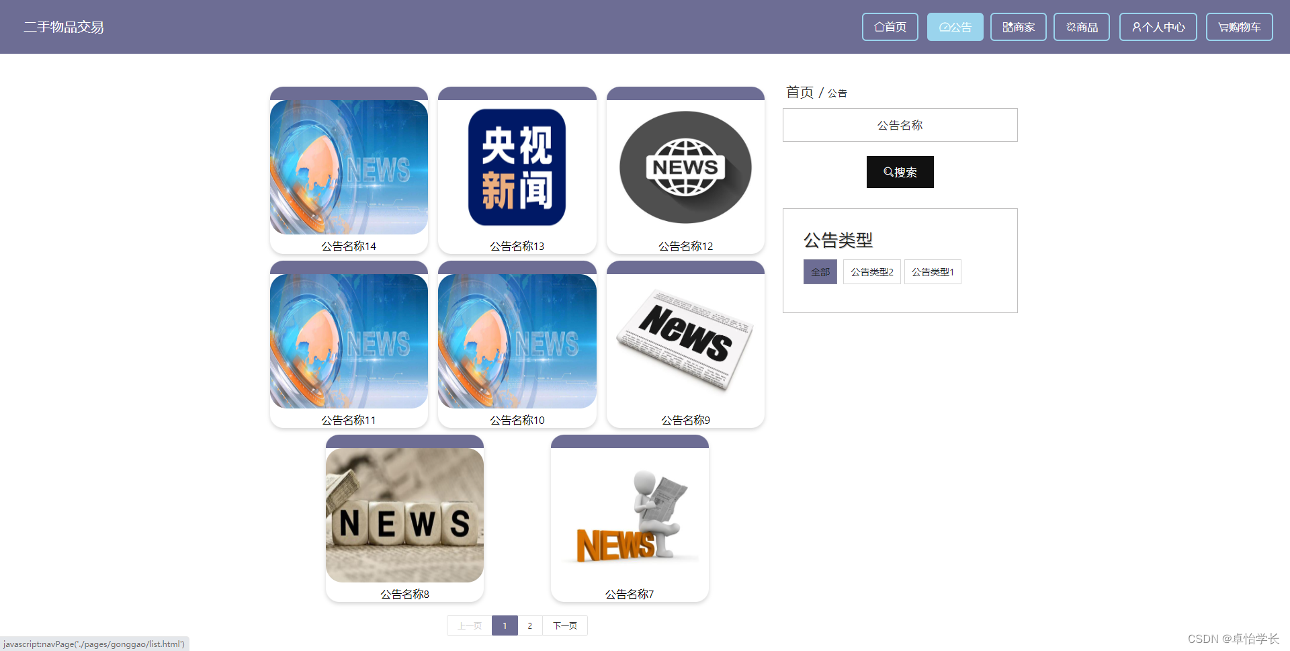Open the 购物车 shopping cart
Viewport: 1290px width, 651px height.
pos(1239,27)
